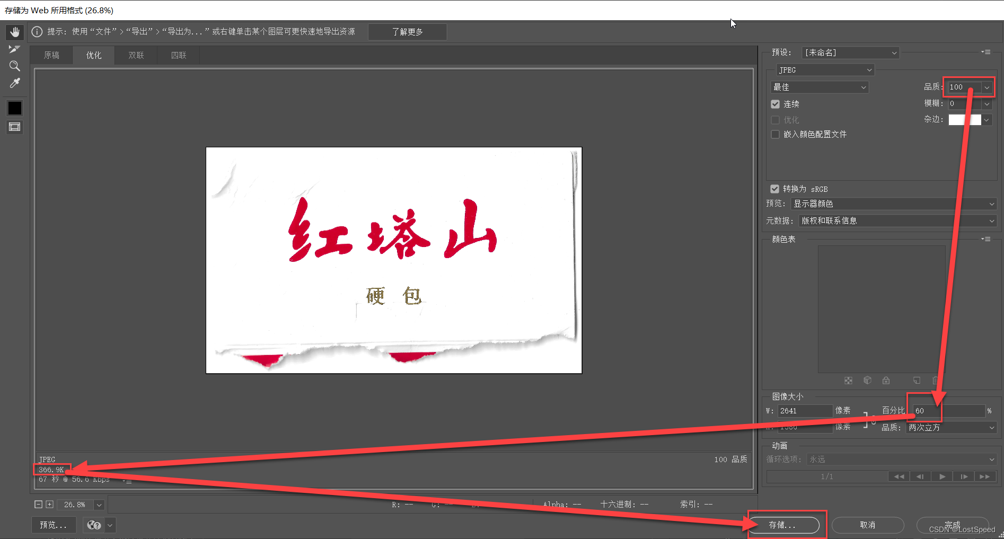Viewport: 1004px width, 539px height.
Task: Step to previous animation frame
Action: 920,476
